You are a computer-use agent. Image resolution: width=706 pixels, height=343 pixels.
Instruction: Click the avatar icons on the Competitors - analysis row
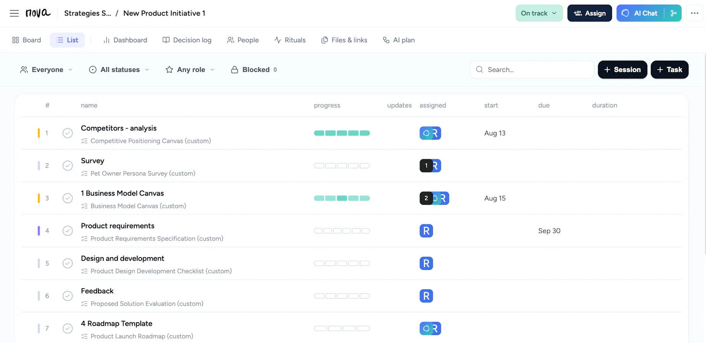[430, 133]
